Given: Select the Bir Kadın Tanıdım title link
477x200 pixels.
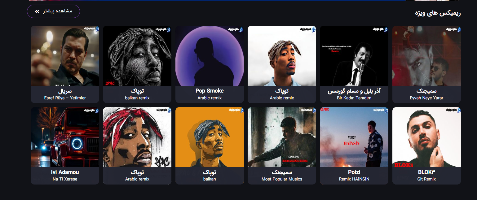Looking at the screenshot, I should point(354,98).
